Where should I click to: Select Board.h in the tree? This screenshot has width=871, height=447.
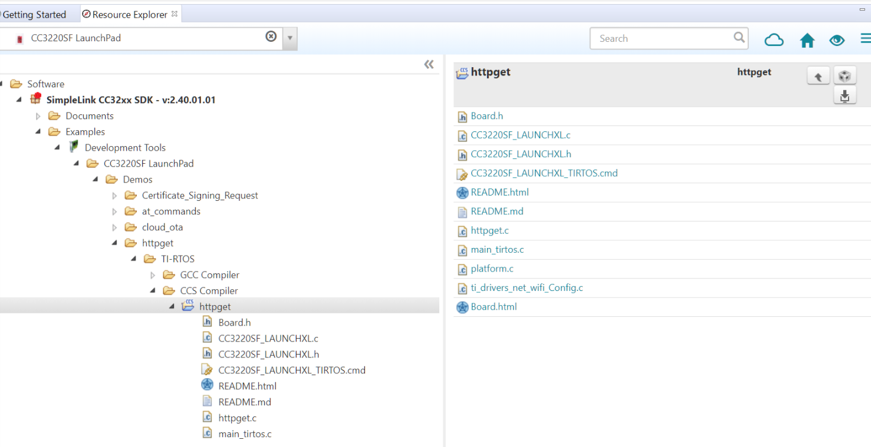point(234,323)
